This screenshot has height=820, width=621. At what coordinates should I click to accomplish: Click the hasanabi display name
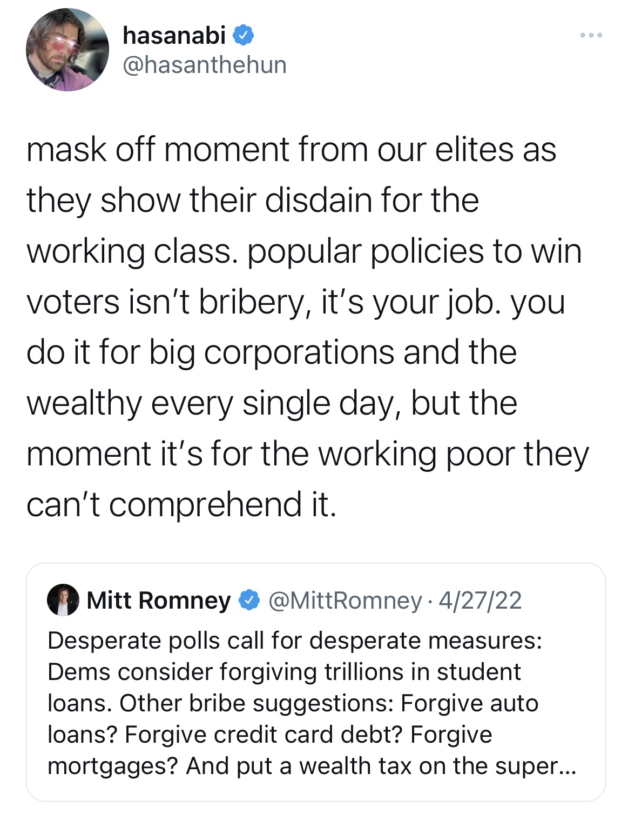(x=174, y=36)
